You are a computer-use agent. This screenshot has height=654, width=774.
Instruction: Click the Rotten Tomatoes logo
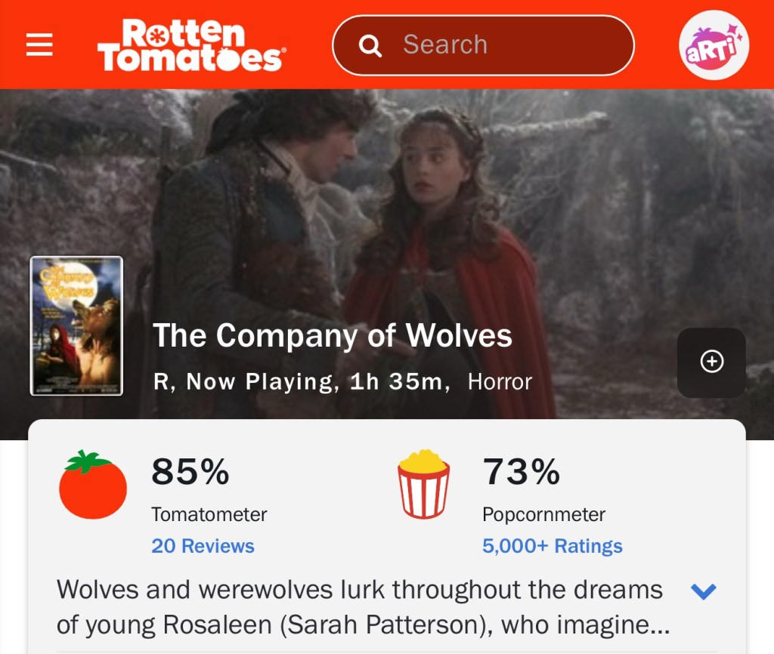[x=190, y=45]
